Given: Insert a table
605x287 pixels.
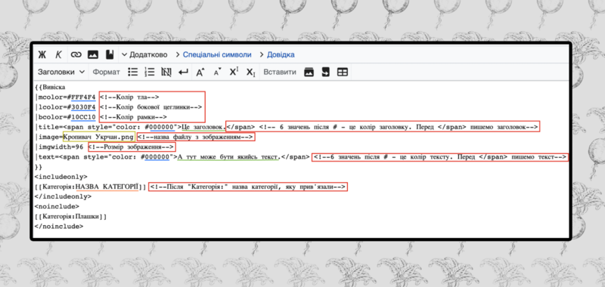Looking at the screenshot, I should tap(343, 72).
